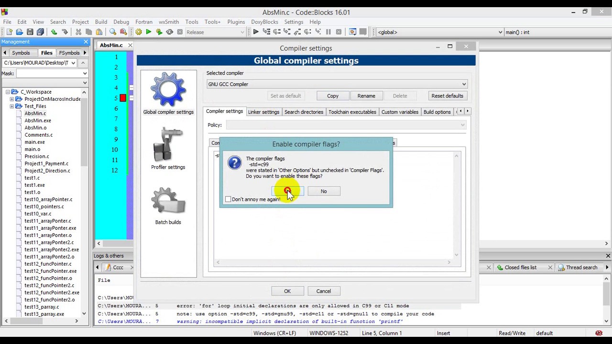Select Project1_Payment.c in file tree
The width and height of the screenshot is (612, 344).
point(46,163)
